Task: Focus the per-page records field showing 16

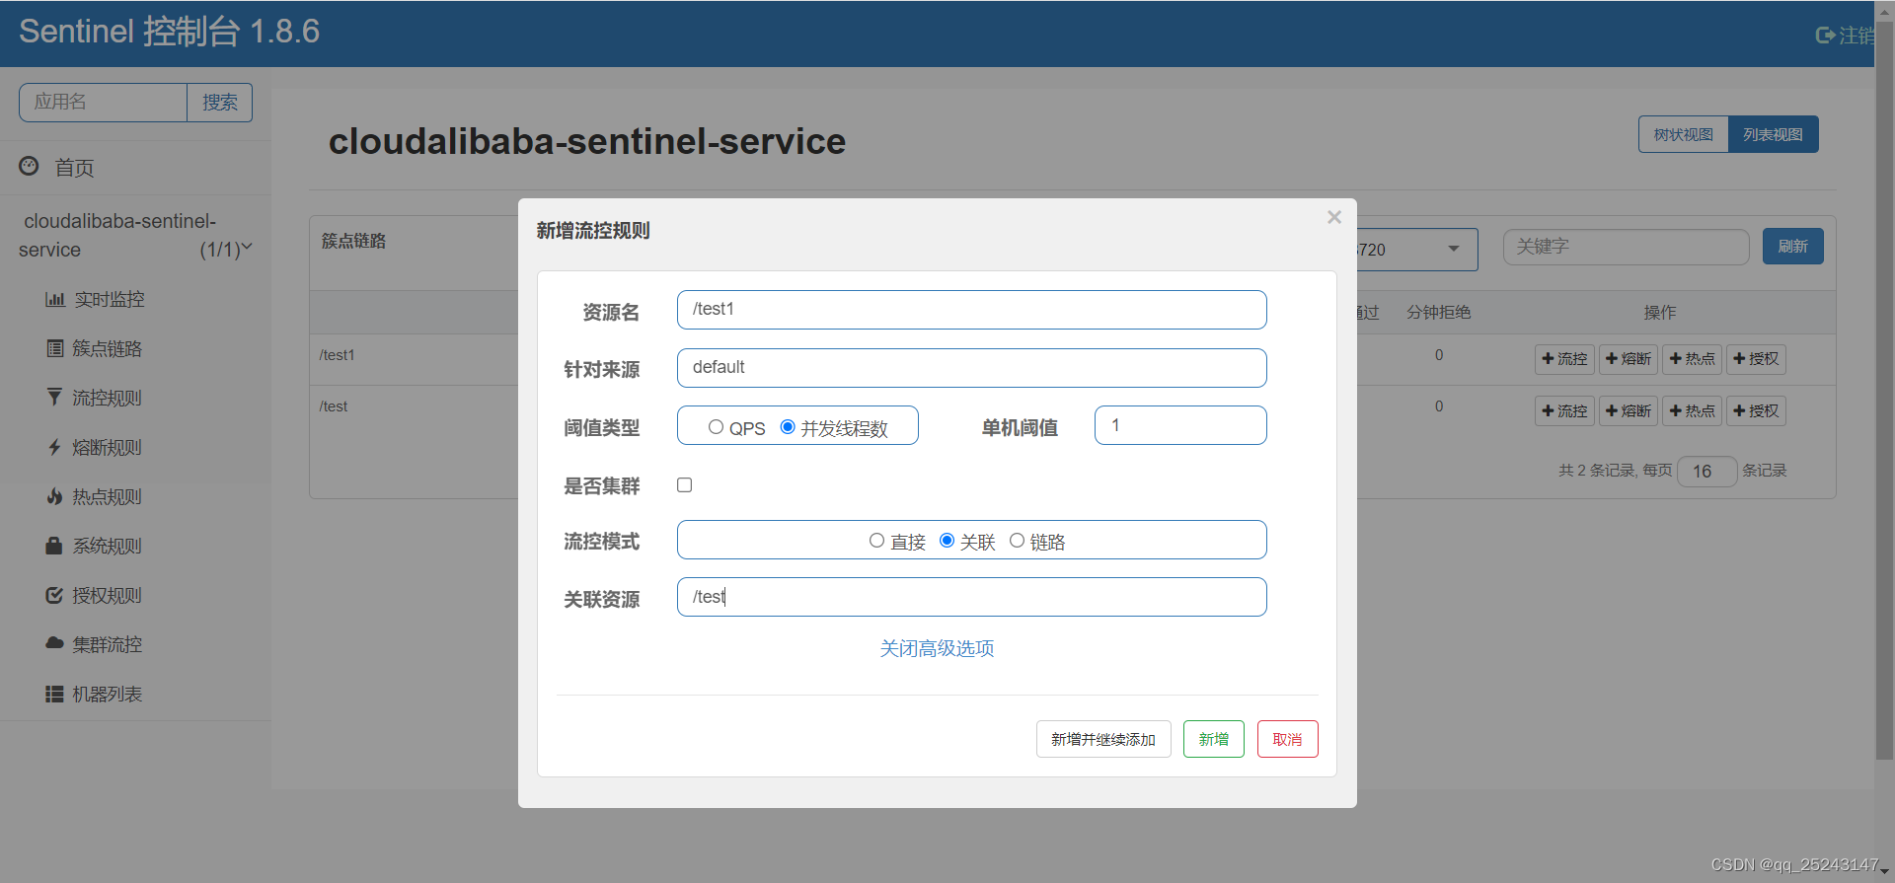Action: pos(1707,472)
